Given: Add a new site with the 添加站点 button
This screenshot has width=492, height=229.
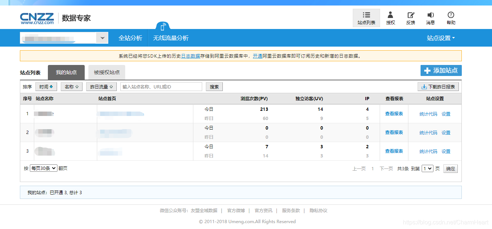Looking at the screenshot, I should (x=441, y=70).
